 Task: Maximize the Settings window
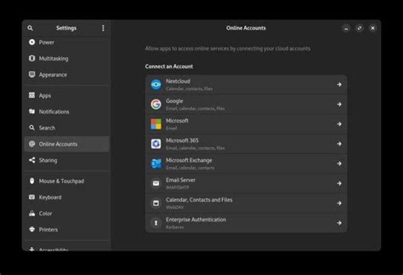359,28
